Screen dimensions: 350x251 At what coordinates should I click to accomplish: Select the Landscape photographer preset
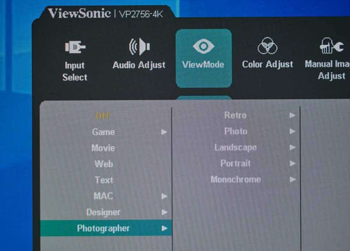tap(235, 147)
